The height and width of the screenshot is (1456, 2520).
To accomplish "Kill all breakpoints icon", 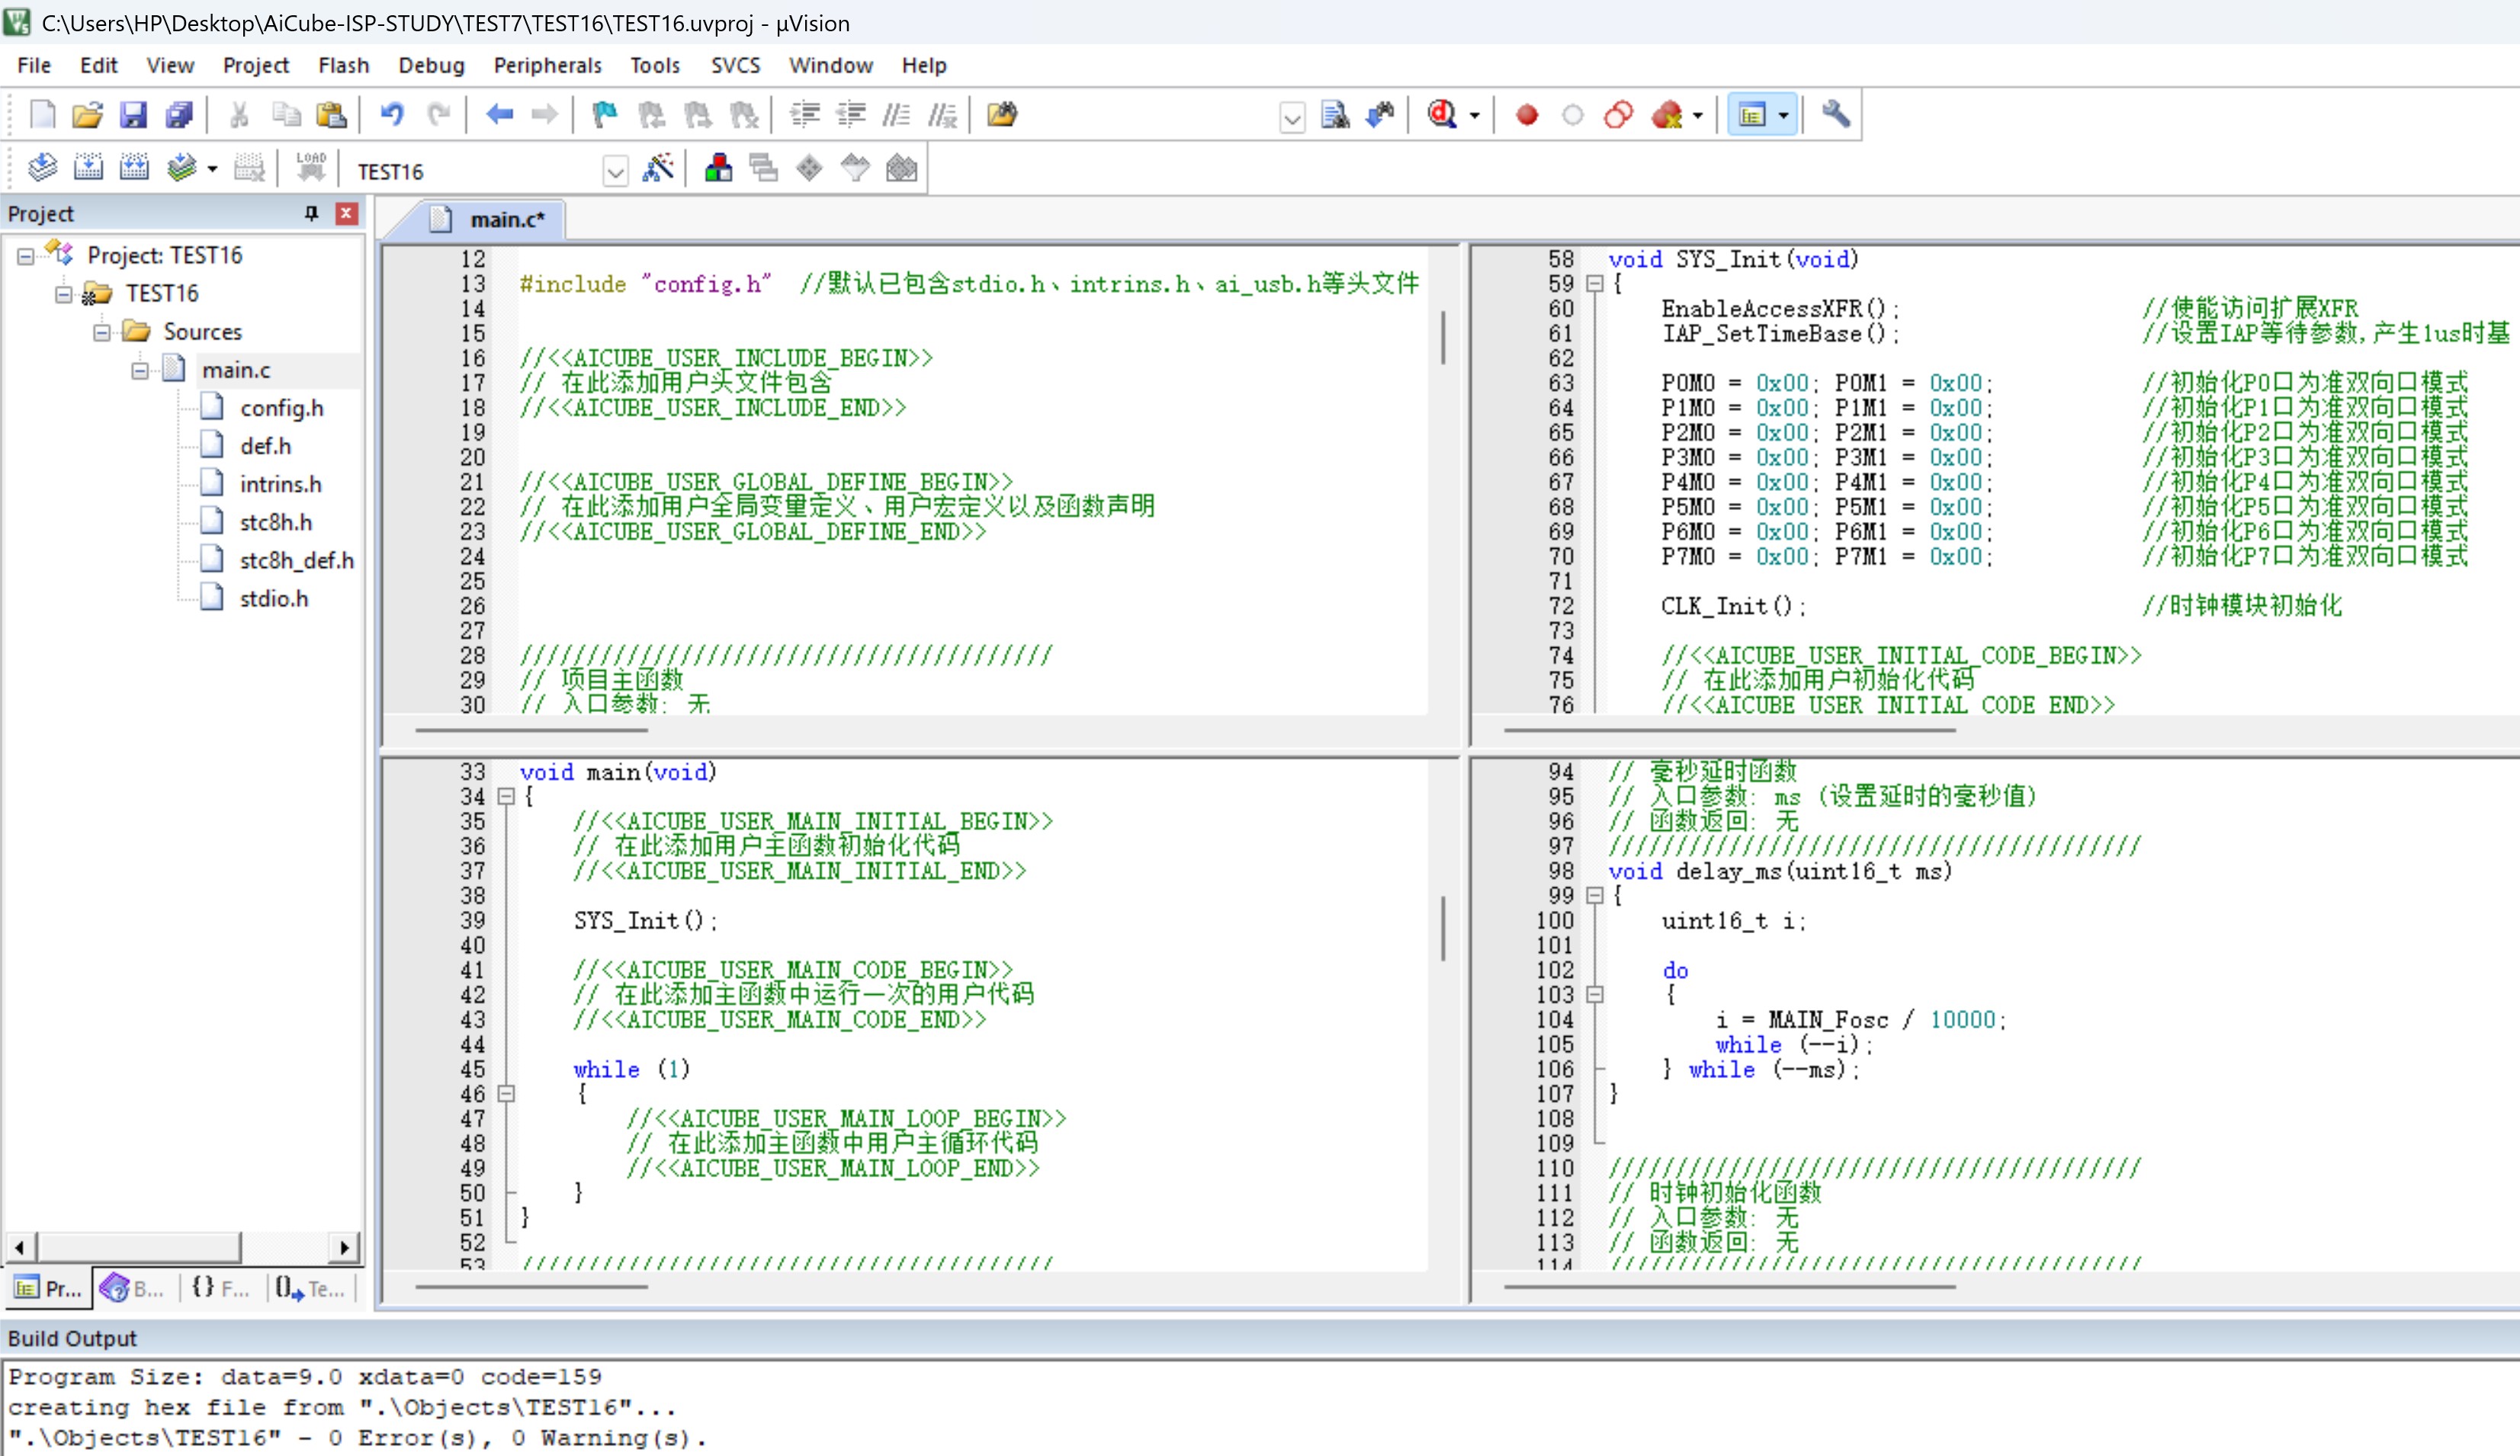I will coord(1666,115).
